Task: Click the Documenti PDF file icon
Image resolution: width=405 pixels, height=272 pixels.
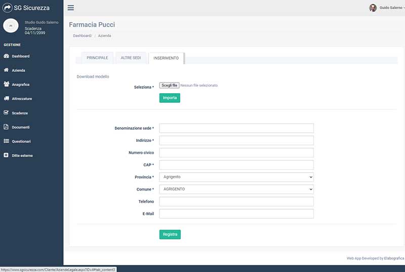Action: (x=6, y=127)
